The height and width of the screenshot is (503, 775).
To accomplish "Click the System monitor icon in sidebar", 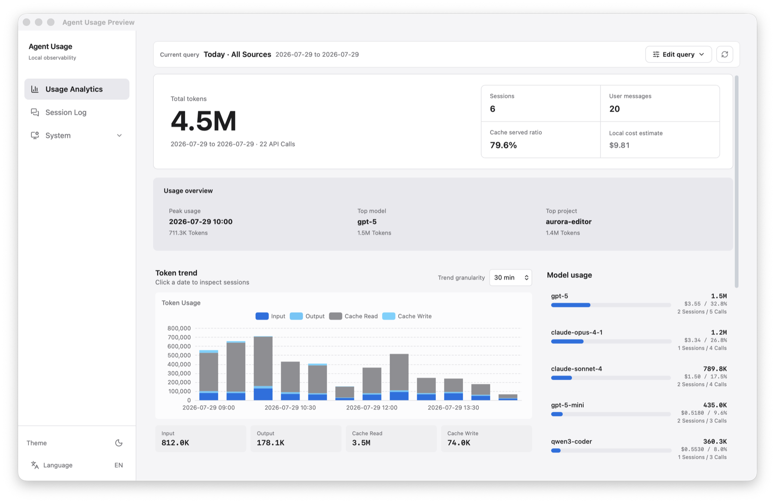I will [35, 136].
